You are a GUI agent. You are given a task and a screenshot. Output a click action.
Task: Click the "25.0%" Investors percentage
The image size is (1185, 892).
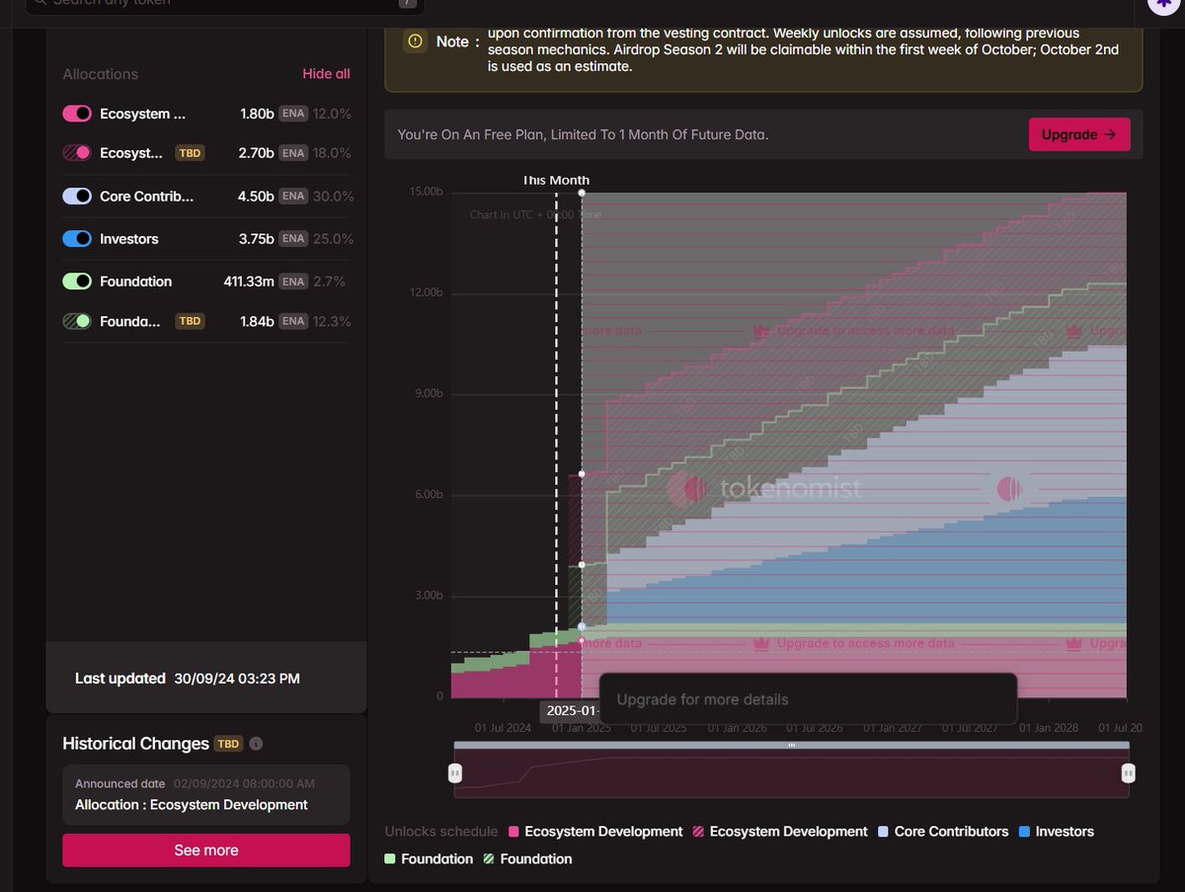point(333,239)
